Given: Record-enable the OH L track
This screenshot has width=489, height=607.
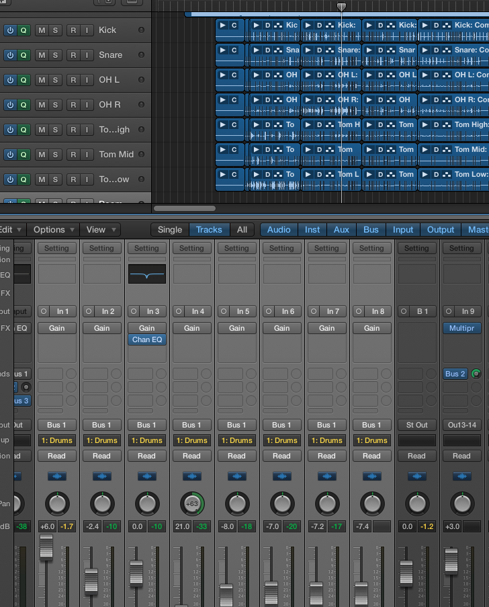Looking at the screenshot, I should pyautogui.click(x=73, y=80).
